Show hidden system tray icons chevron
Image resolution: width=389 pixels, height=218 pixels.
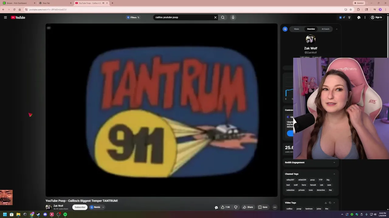[x=342, y=214]
